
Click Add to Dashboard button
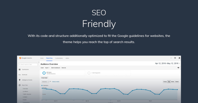[x=56, y=68]
